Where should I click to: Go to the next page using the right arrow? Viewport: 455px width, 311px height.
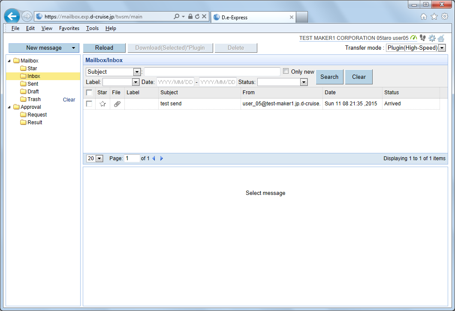162,158
